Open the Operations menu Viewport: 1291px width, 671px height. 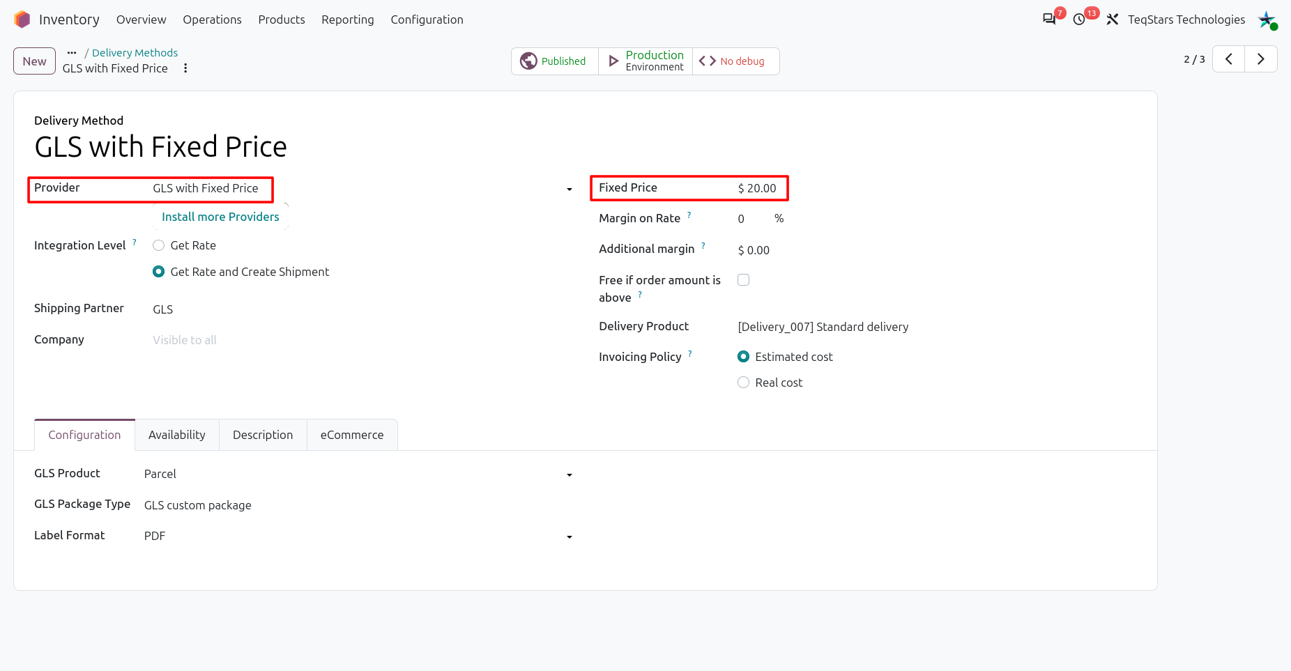(212, 20)
